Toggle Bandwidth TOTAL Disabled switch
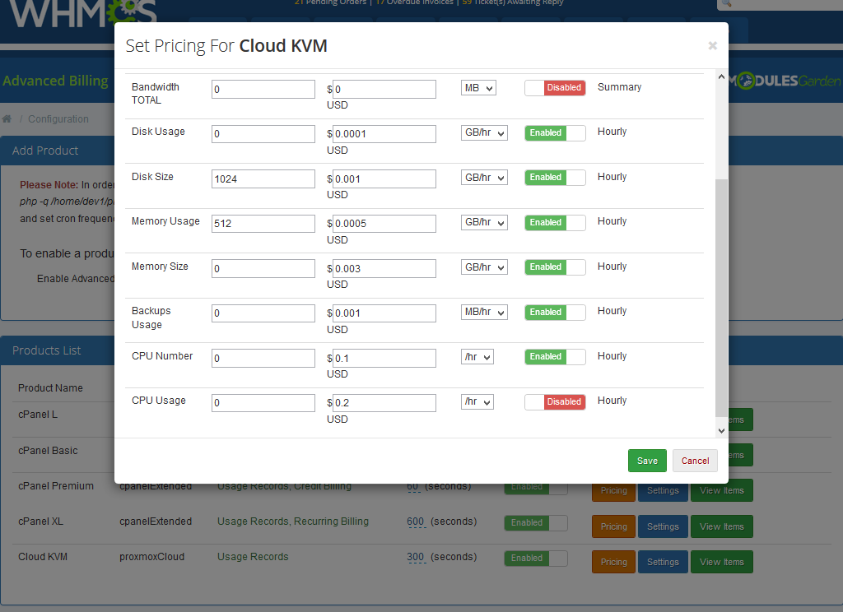Screen dimensions: 843x612 coord(555,87)
